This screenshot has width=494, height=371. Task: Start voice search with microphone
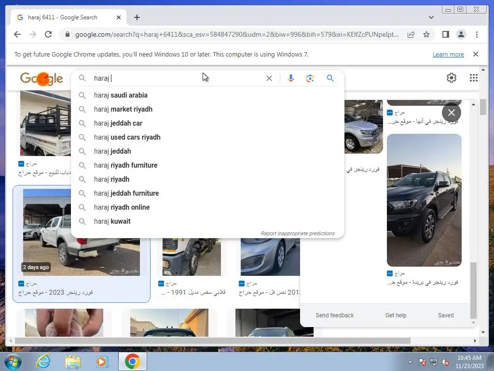pos(291,78)
